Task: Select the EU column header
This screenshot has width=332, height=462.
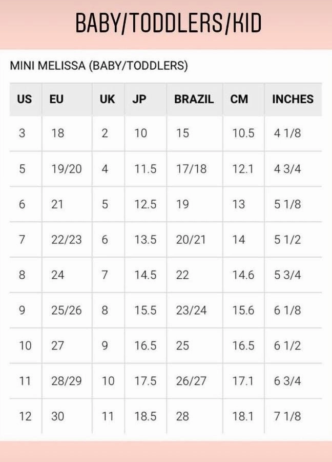Action: click(x=56, y=99)
